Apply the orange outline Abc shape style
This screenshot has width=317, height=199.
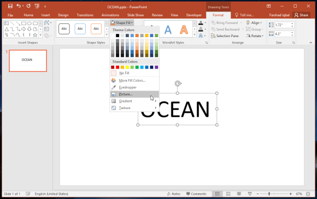pos(96,29)
